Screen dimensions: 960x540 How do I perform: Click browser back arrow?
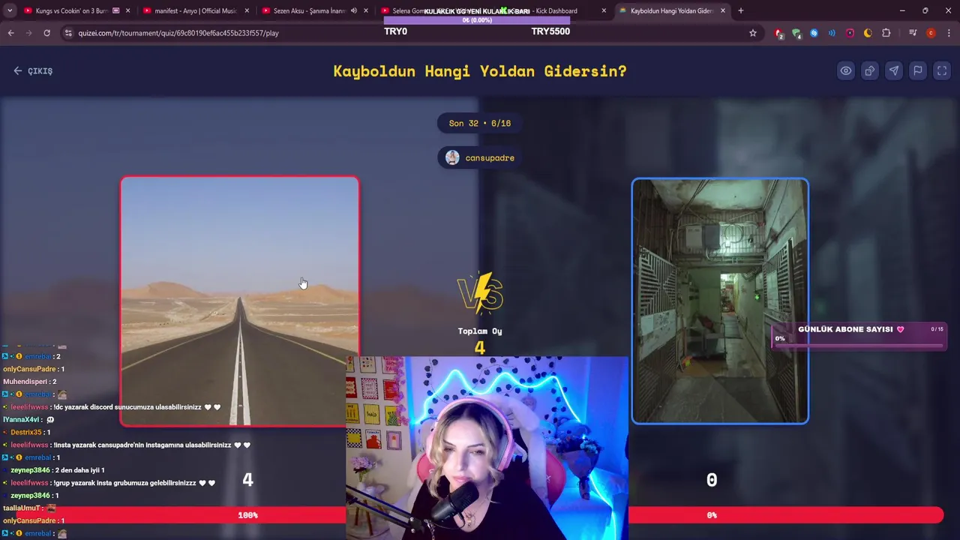[x=10, y=33]
